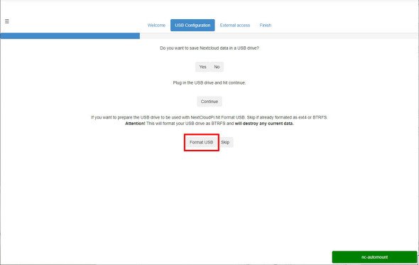Click the blue wizard progress bar

[70, 36]
